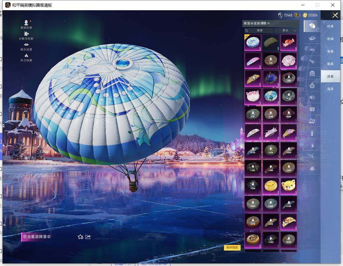Select the yellow duck parachute thumbnail

pos(271,186)
